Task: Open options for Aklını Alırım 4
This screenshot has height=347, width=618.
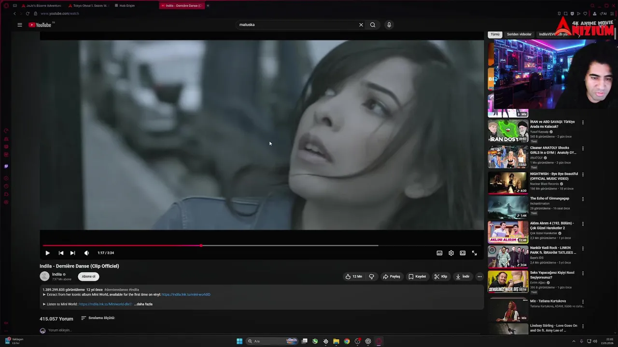Action: (583, 224)
